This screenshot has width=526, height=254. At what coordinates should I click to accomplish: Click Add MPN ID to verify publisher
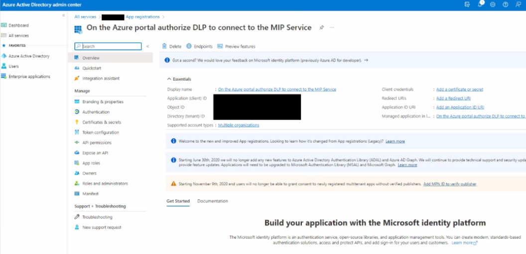click(449, 184)
